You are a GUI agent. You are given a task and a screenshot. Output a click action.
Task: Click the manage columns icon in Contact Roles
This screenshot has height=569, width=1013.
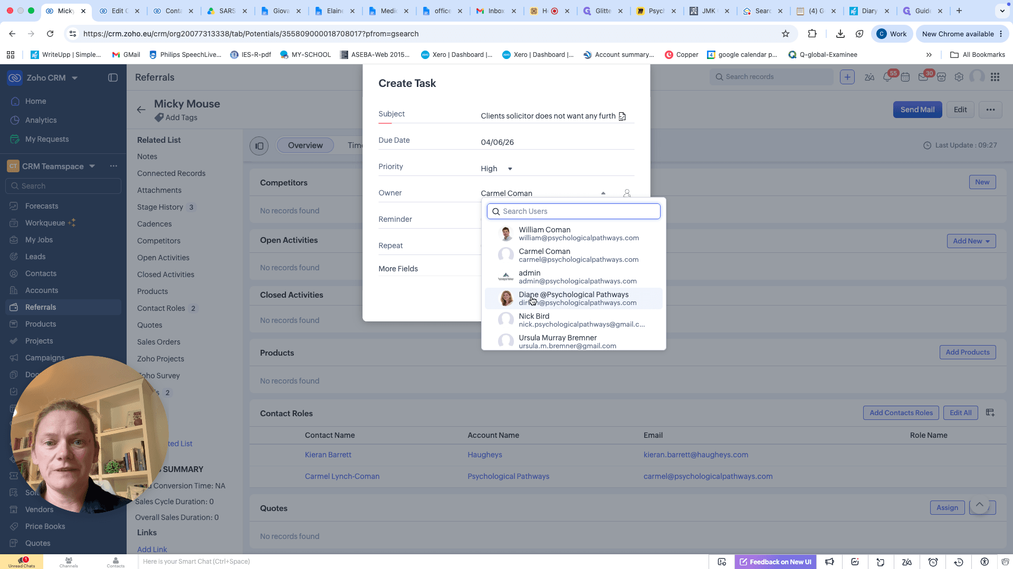tap(990, 413)
